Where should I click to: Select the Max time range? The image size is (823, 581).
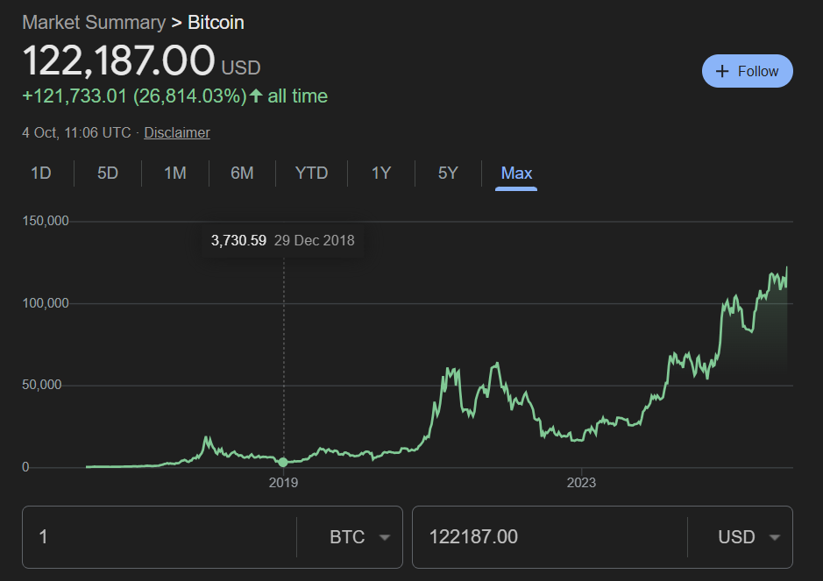click(515, 174)
